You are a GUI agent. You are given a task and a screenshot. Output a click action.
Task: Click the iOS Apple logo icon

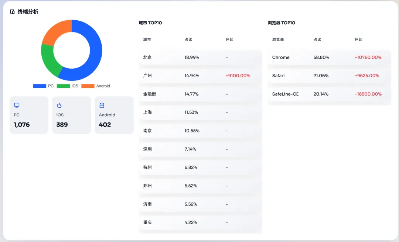coord(59,106)
